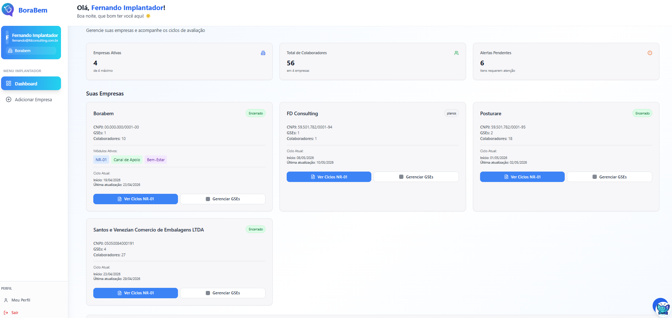
Task: Click the NR-01 module tag
Action: click(101, 160)
